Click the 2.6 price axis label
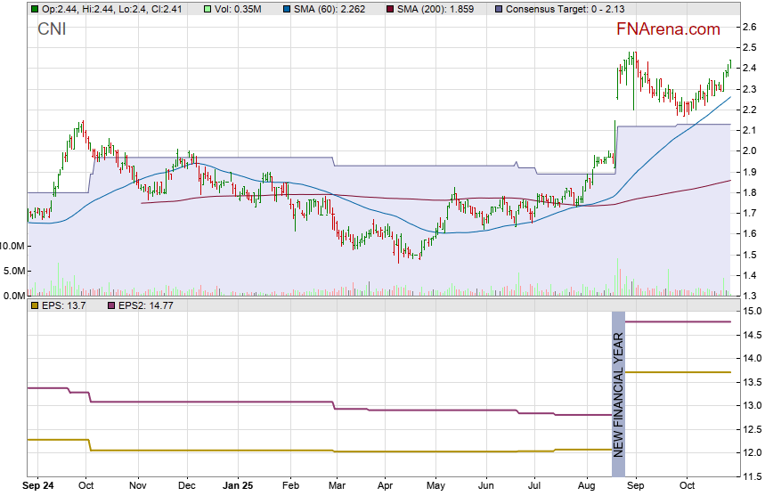The width and height of the screenshot is (765, 504). click(750, 28)
